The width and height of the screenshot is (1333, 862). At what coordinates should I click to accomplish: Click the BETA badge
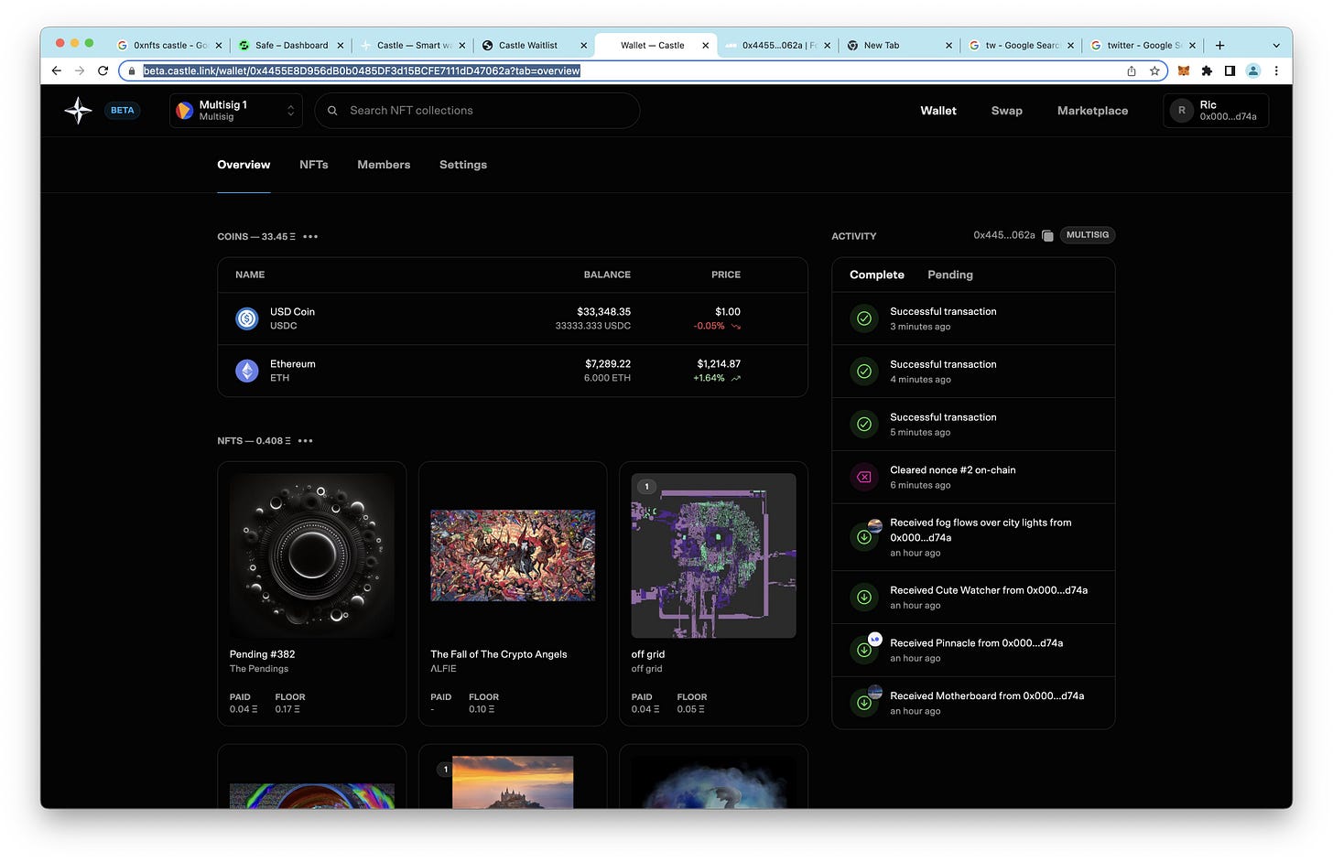[123, 111]
